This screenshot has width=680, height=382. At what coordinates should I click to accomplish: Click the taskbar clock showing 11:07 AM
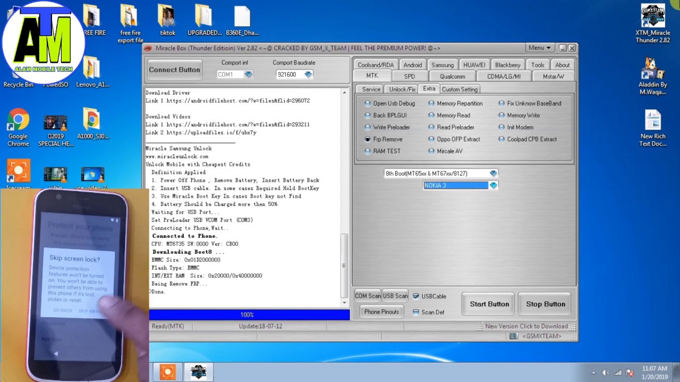coord(654,372)
